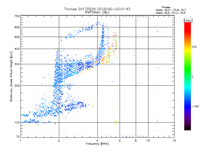
Task: Click the 16 MHz frequency tick label
Action: 174,141
